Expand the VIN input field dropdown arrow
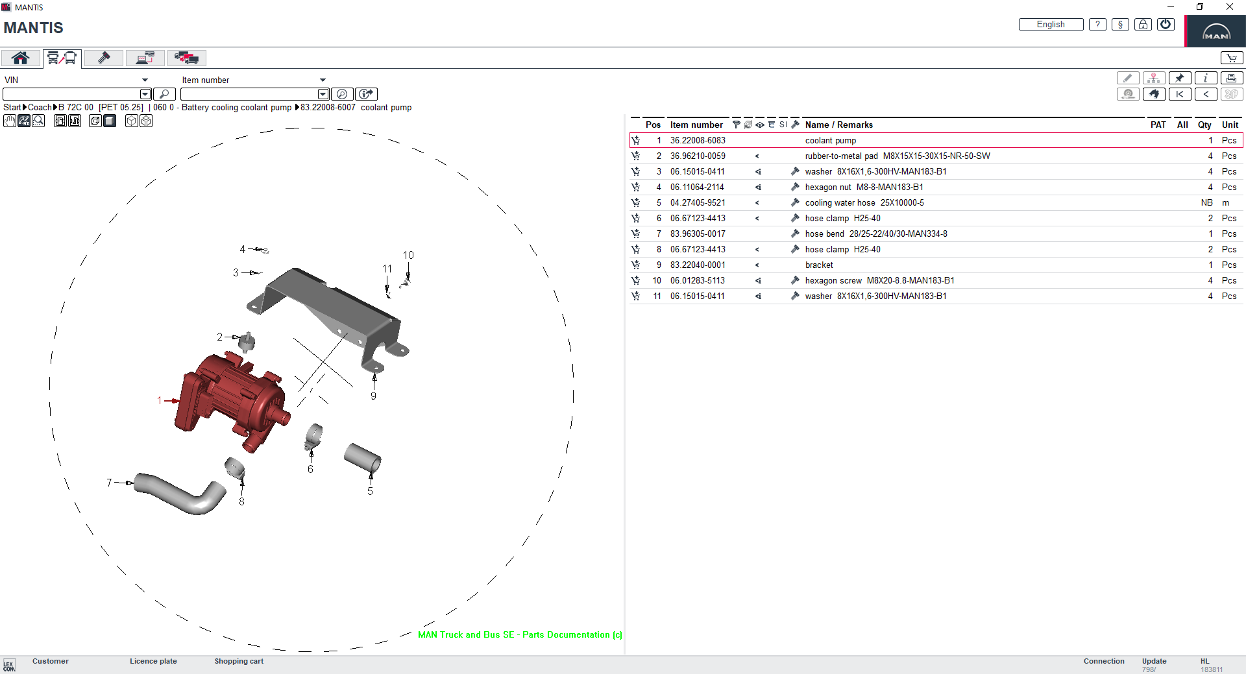 click(x=145, y=94)
